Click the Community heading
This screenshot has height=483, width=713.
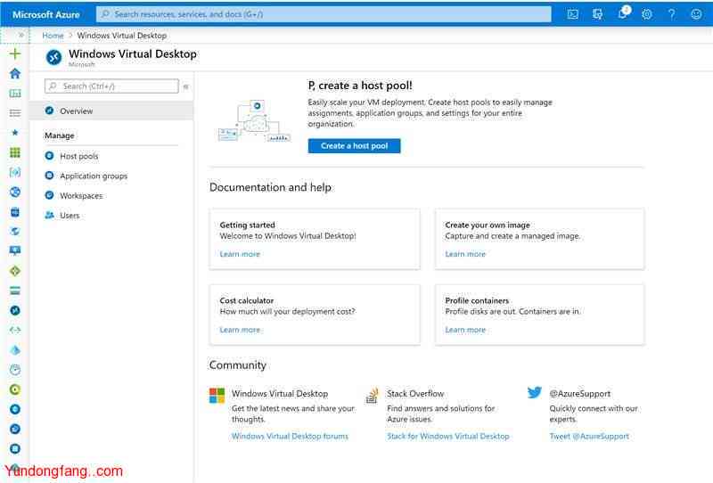(238, 365)
